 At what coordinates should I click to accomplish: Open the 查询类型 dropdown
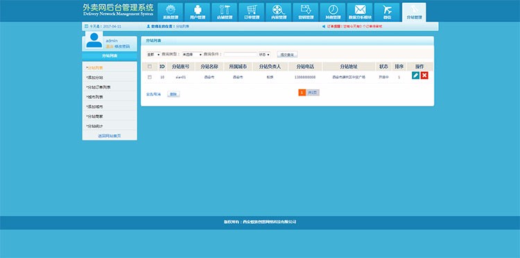(192, 54)
